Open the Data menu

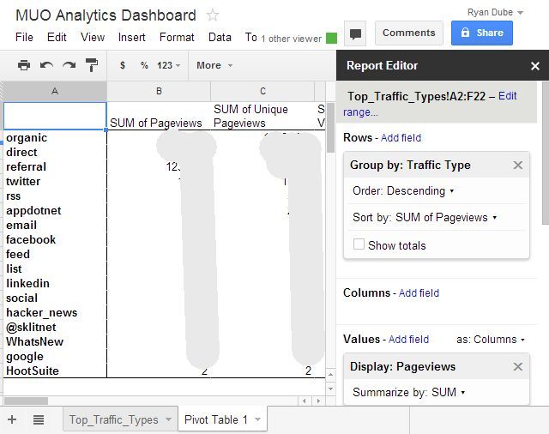click(220, 37)
